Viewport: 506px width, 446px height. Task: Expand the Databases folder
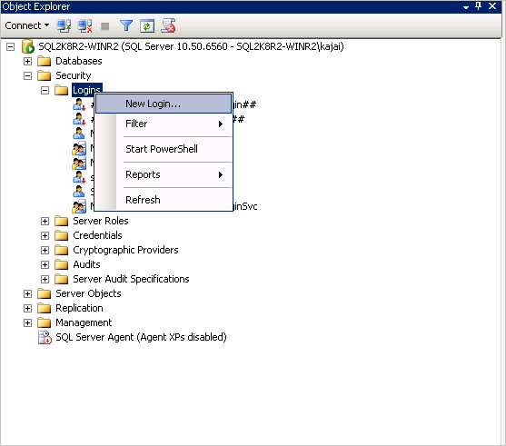coord(28,61)
